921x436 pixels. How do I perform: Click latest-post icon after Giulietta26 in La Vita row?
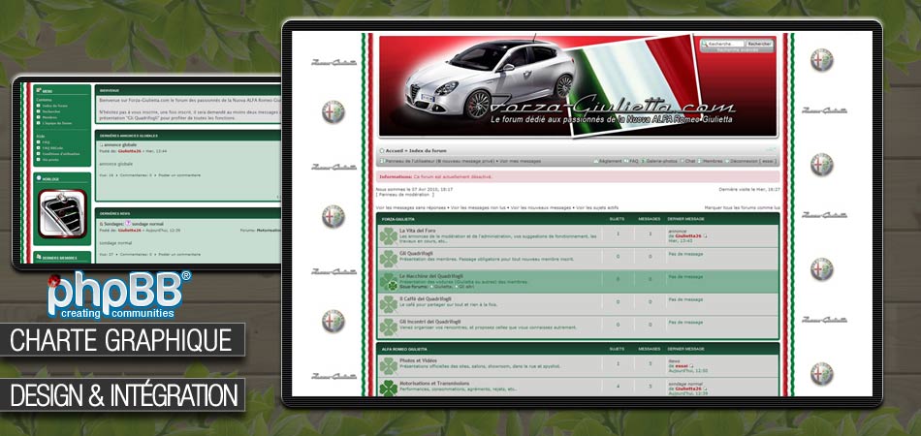tap(706, 235)
